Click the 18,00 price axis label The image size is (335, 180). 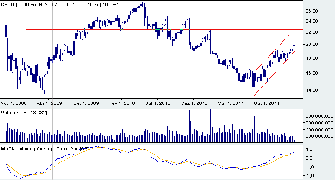[x=312, y=58]
